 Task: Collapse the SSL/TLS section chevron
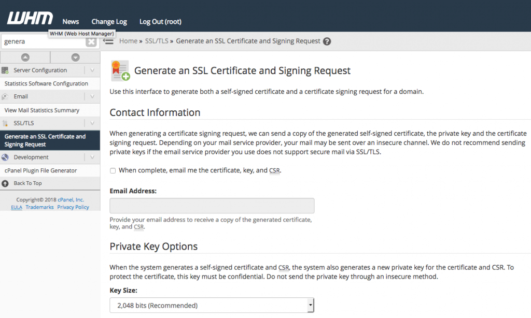tap(92, 123)
